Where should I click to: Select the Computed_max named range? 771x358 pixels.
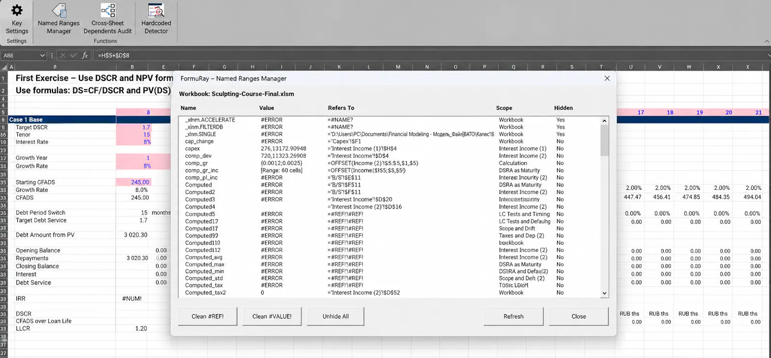coord(389,265)
